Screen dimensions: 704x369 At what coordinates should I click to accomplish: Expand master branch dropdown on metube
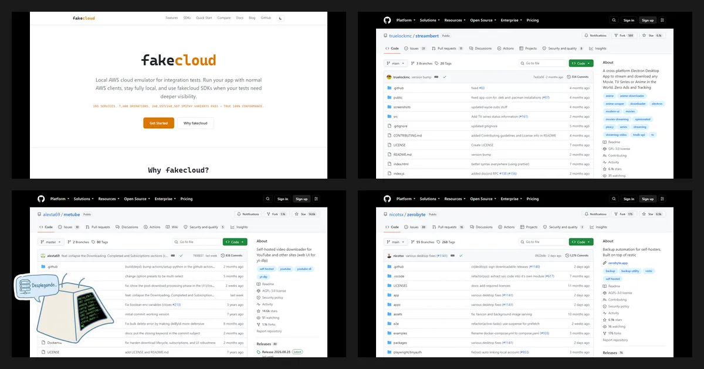50,242
